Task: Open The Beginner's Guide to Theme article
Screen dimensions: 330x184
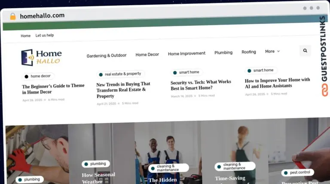Action: click(53, 89)
